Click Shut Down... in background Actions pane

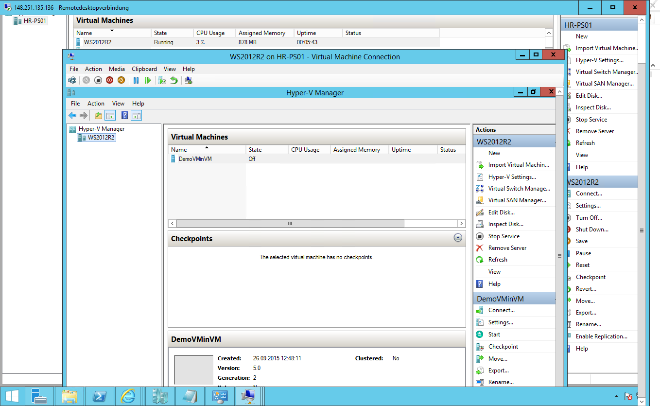[592, 229]
